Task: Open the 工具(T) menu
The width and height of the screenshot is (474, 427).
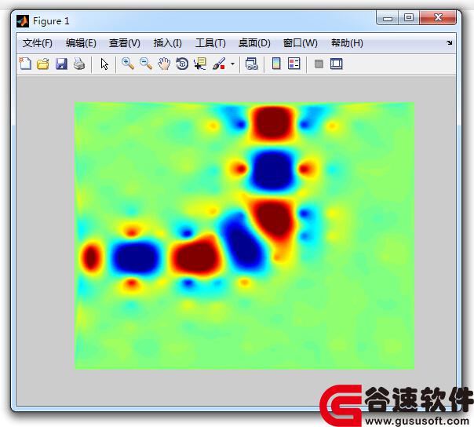Action: [x=210, y=43]
